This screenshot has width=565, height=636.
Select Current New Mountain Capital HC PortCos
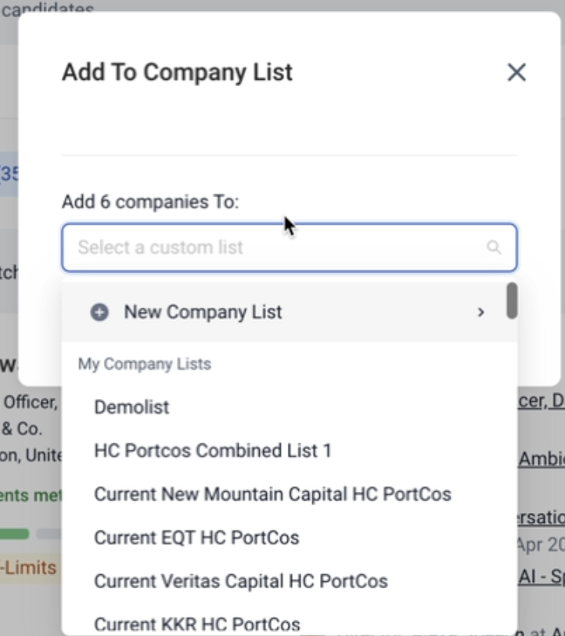pyautogui.click(x=272, y=495)
